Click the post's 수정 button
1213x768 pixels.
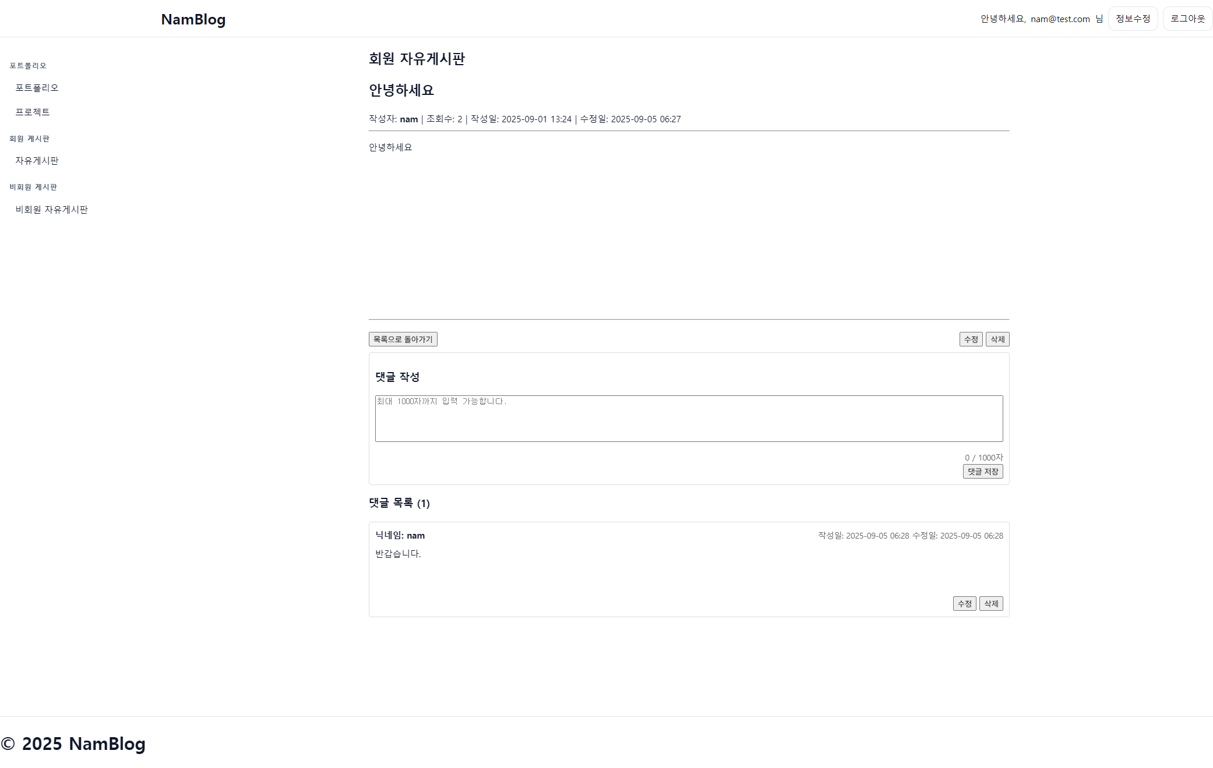click(971, 339)
